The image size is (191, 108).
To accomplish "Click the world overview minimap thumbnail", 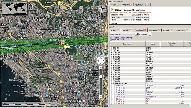I will (15, 8).
